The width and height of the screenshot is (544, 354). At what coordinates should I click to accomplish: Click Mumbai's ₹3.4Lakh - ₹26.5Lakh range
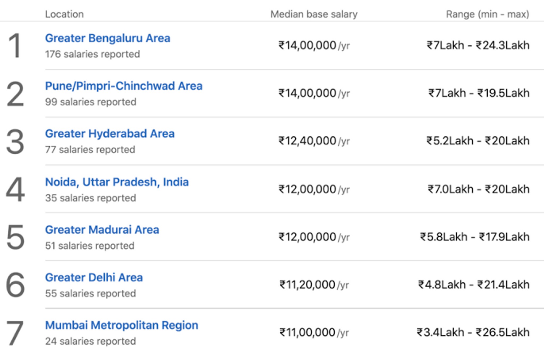[473, 332]
